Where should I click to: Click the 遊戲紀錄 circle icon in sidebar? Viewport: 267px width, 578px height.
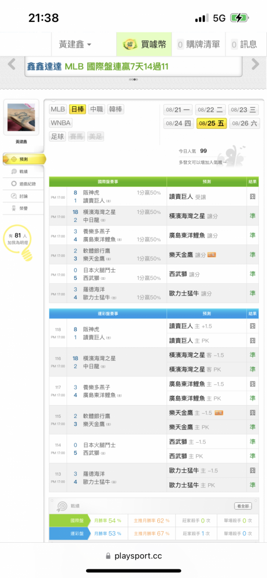click(14, 184)
